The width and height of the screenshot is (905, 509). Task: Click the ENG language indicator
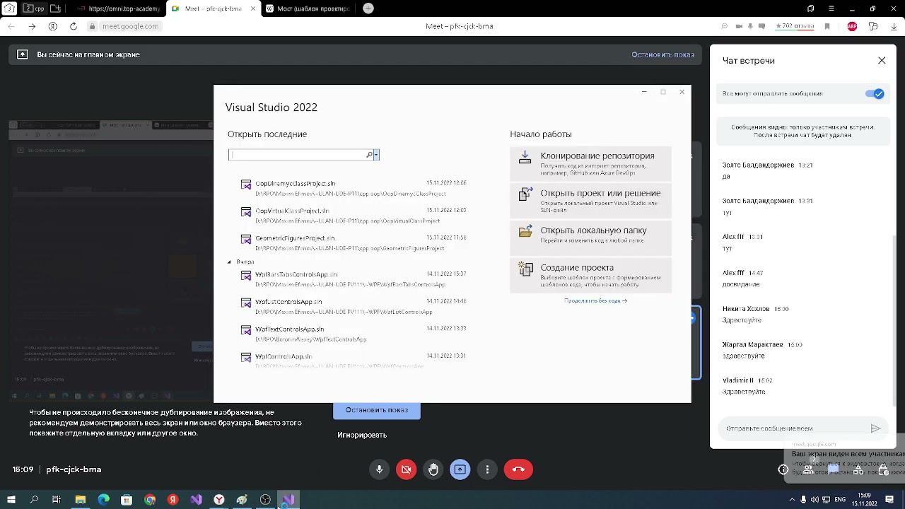point(840,500)
